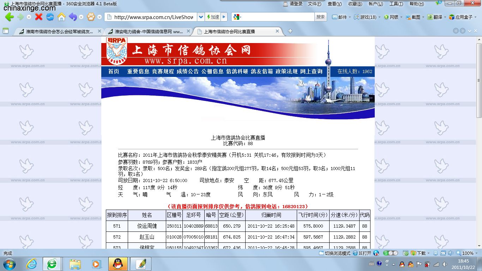The image size is (482, 271).
Task: Open 信鸽科研 in site navigation
Action: [x=237, y=71]
